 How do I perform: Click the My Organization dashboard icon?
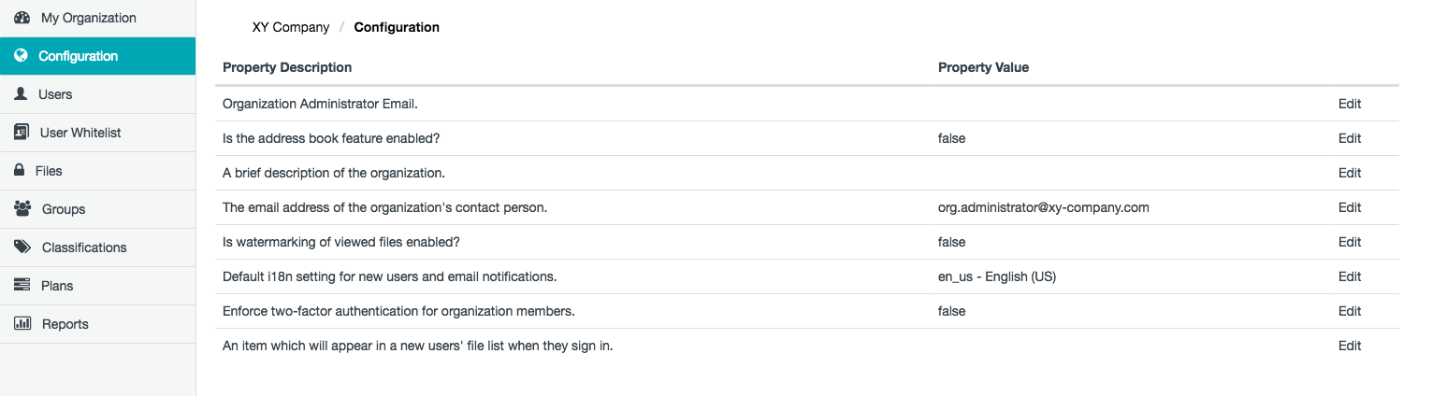22,18
